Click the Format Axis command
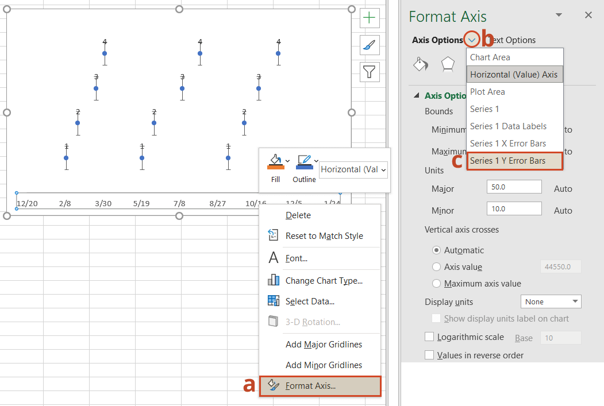The width and height of the screenshot is (604, 406). (x=319, y=385)
